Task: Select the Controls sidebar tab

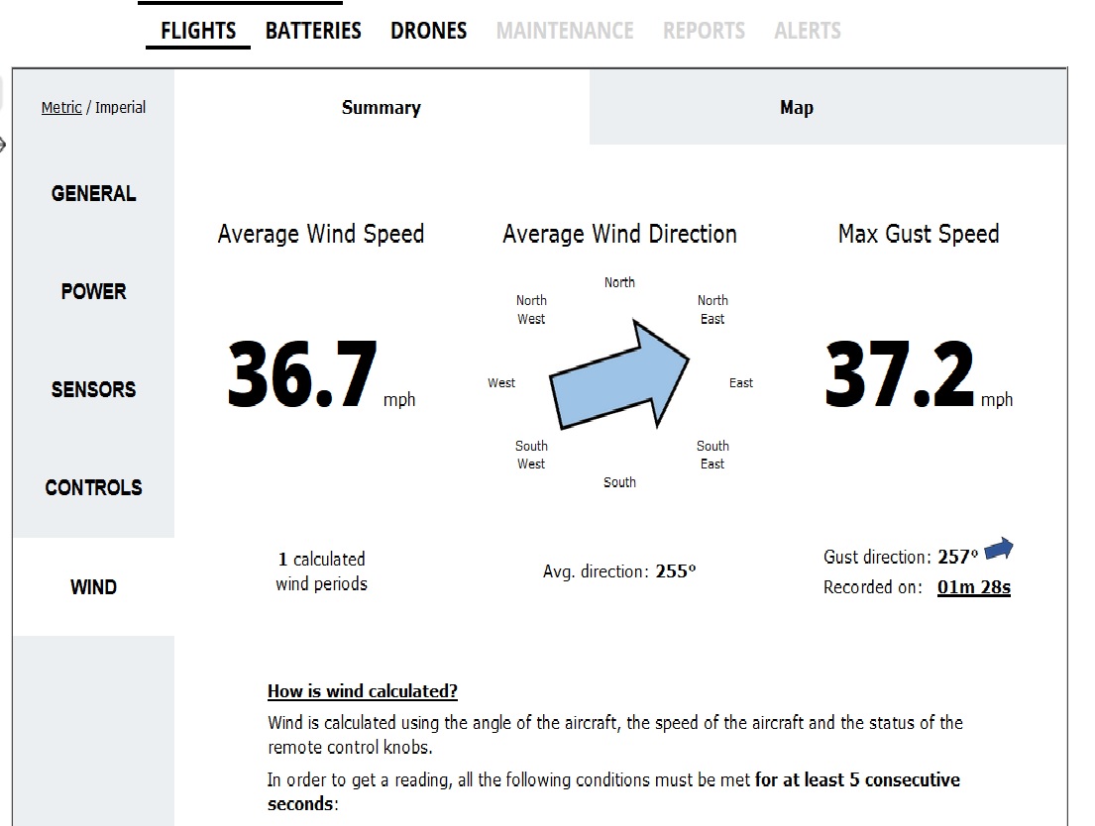Action: click(94, 487)
